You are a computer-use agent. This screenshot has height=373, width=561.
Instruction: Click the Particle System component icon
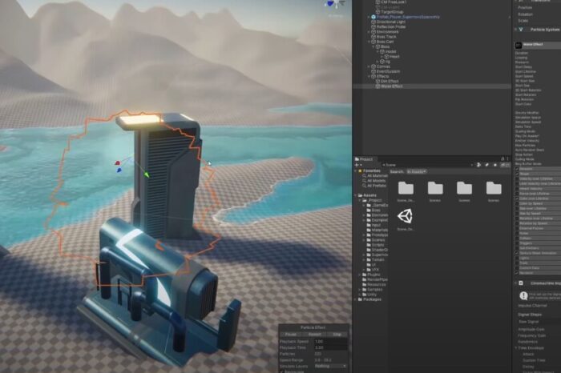[x=521, y=30]
